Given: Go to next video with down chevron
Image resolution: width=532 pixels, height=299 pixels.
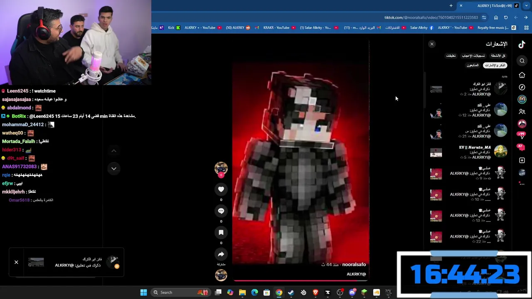Looking at the screenshot, I should tap(114, 169).
